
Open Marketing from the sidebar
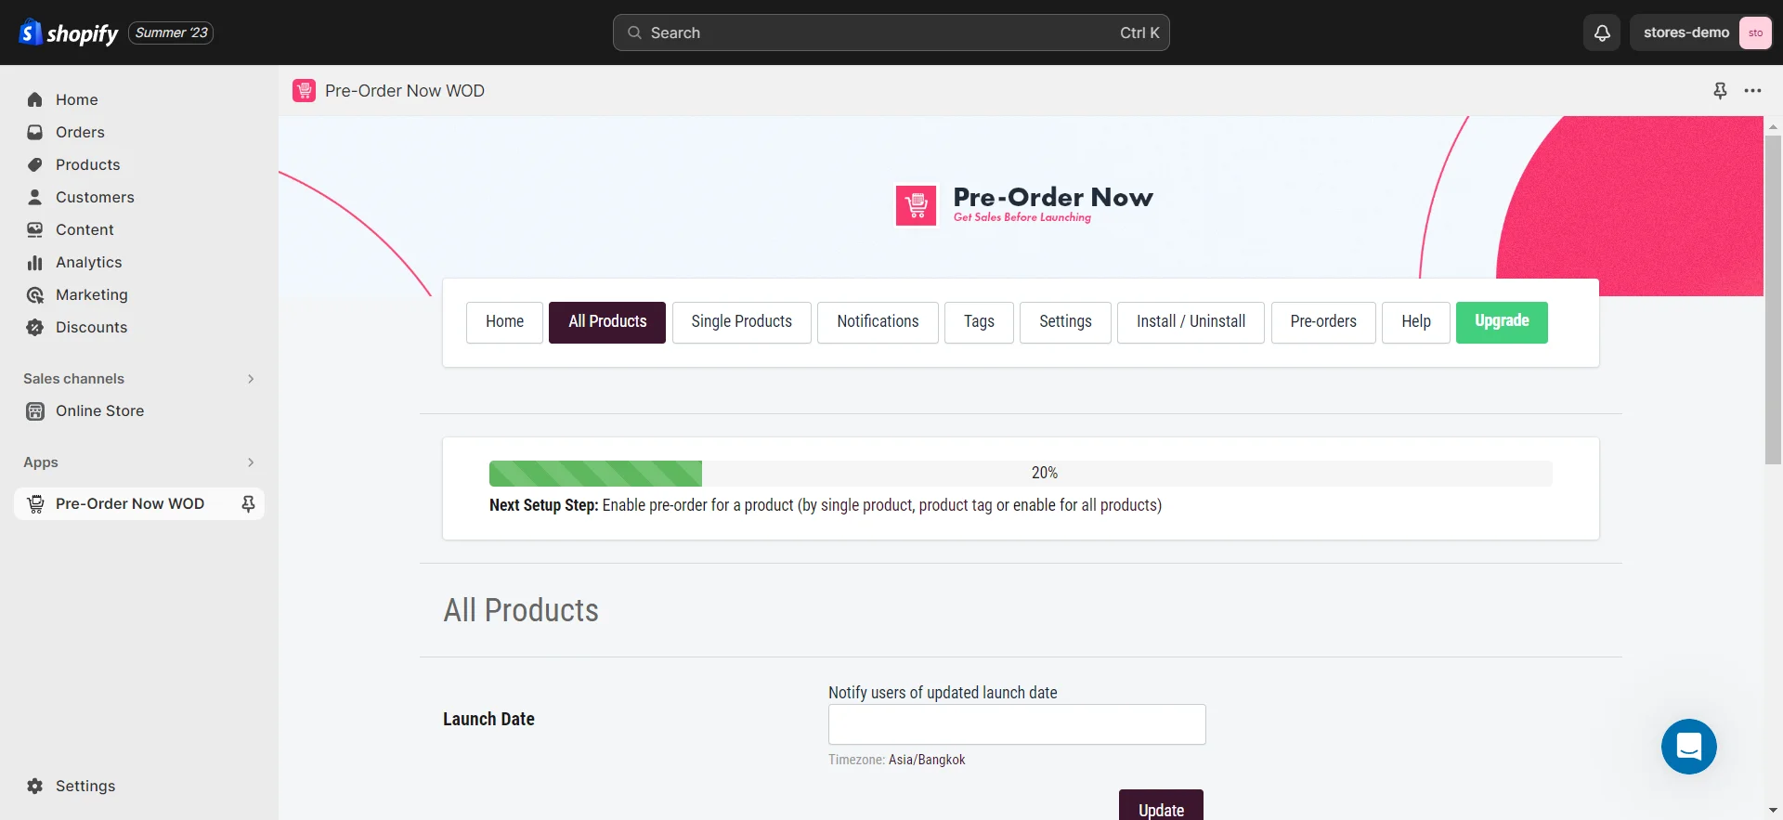tap(139, 294)
